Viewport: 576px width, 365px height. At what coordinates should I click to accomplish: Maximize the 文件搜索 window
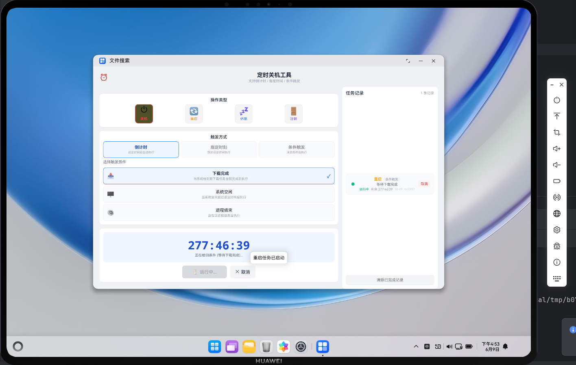408,61
